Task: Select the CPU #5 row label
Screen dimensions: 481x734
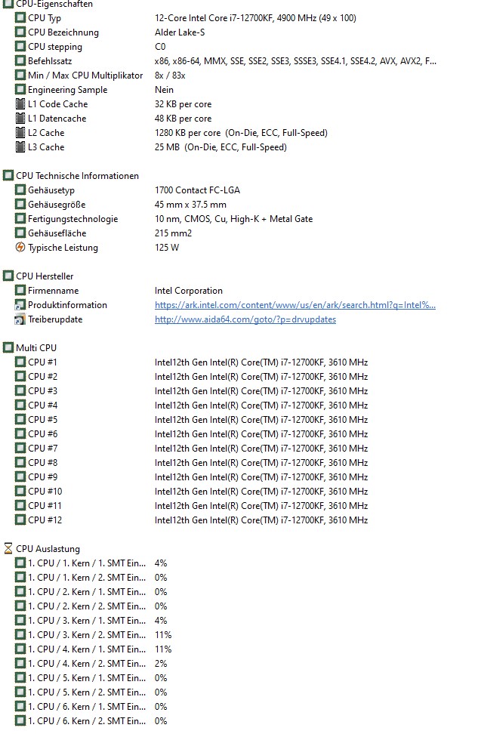Action: pos(42,419)
